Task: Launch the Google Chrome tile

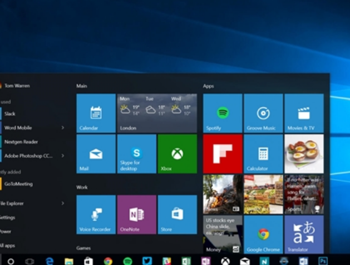Action: [x=263, y=235]
